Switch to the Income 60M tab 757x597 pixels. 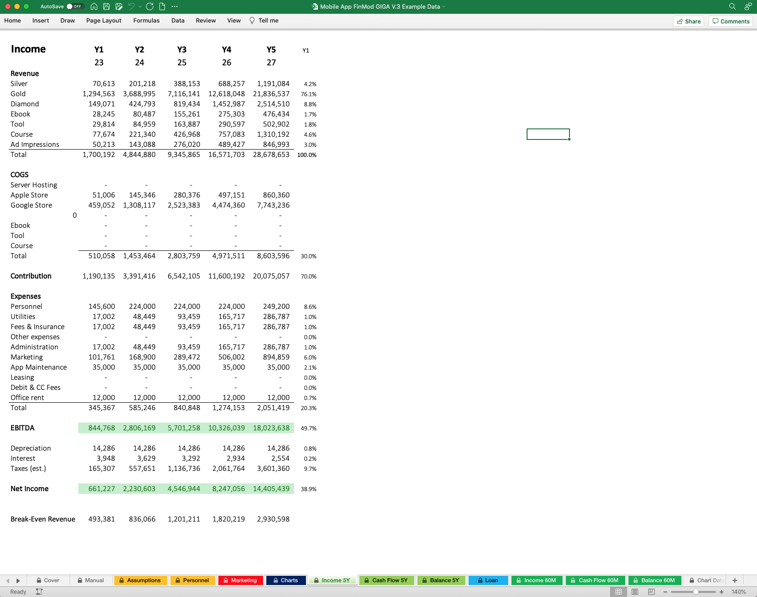(536, 580)
